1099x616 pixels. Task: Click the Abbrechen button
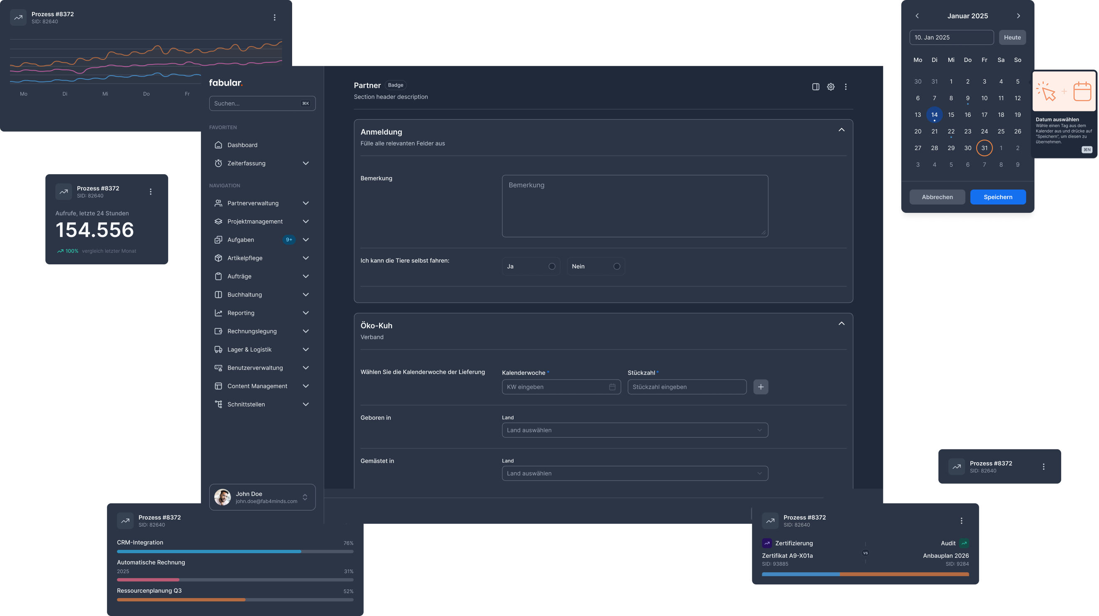pyautogui.click(x=937, y=197)
